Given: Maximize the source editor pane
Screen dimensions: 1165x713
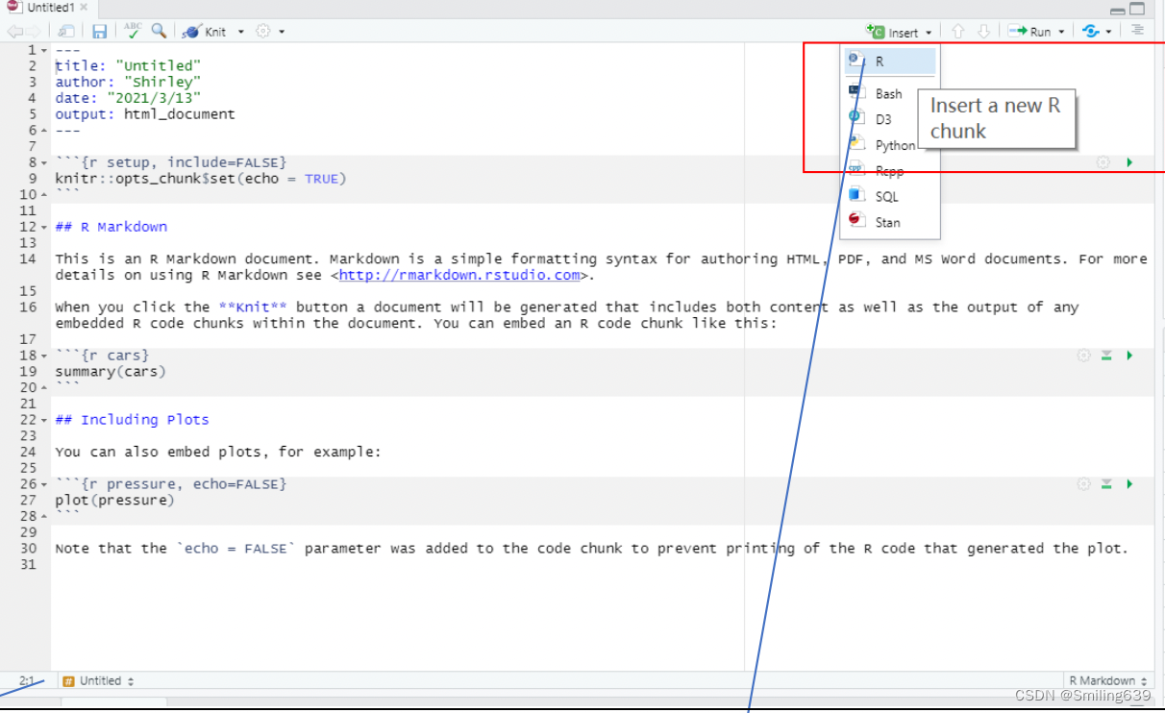Looking at the screenshot, I should (x=1137, y=10).
